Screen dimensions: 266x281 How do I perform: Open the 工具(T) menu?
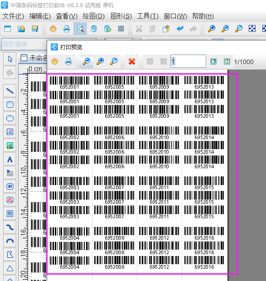pos(148,16)
